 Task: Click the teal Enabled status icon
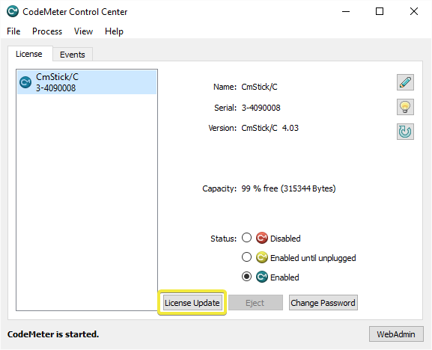(x=262, y=277)
